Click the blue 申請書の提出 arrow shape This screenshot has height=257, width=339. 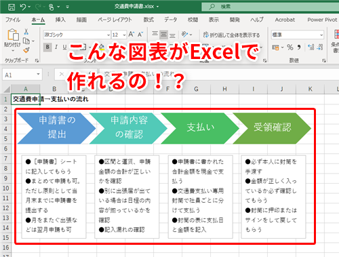coord(56,128)
